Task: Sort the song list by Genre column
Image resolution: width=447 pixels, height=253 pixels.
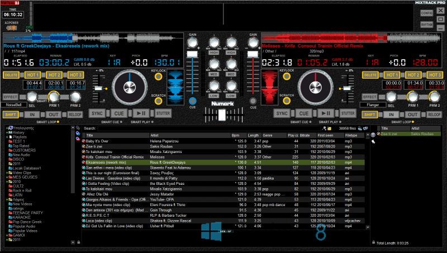Action: tap(274, 135)
